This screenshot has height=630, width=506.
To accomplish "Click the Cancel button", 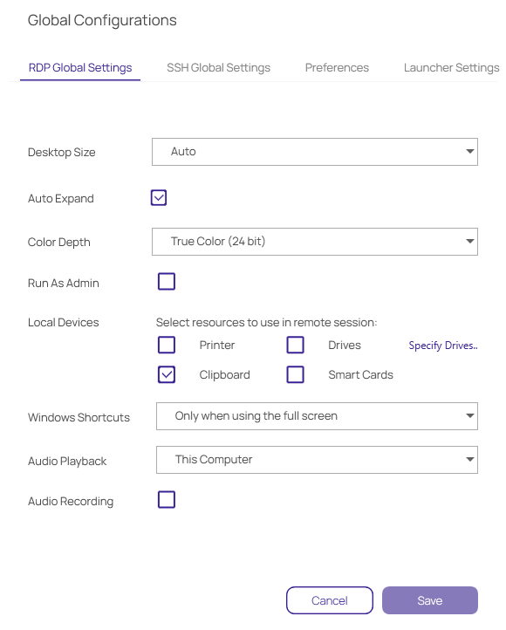I will [330, 600].
